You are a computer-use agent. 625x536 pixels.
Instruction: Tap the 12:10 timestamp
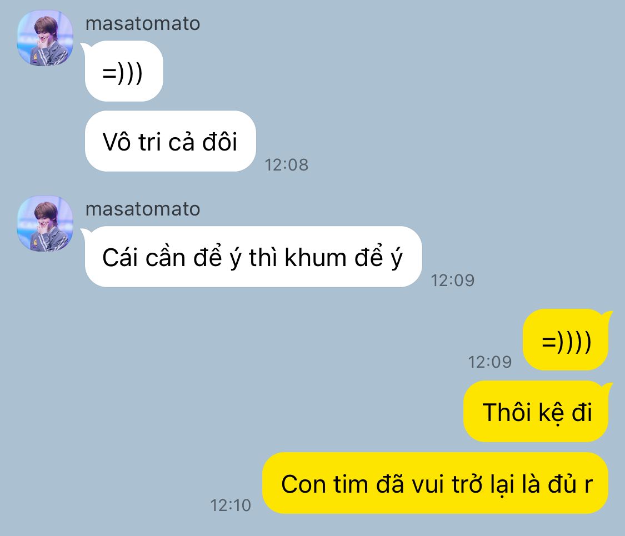231,505
